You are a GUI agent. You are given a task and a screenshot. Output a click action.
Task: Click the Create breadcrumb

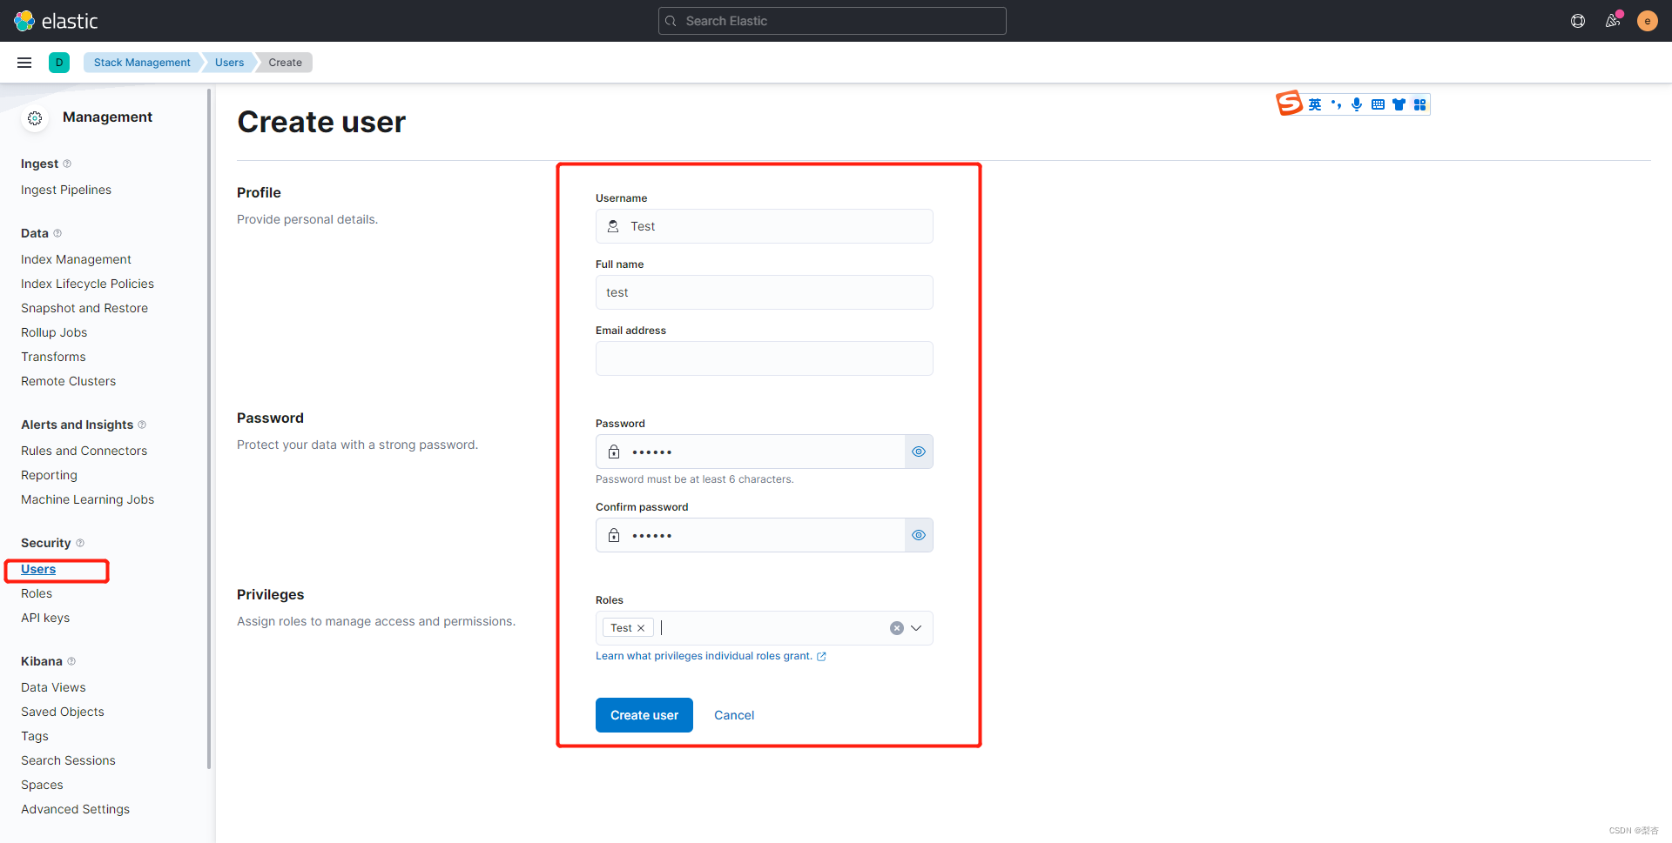coord(285,63)
